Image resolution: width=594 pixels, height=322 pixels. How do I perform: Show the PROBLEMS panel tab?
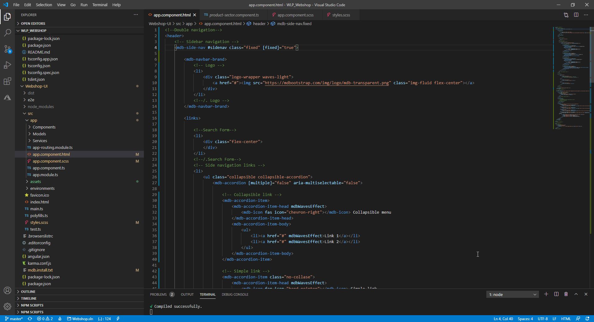click(162, 294)
